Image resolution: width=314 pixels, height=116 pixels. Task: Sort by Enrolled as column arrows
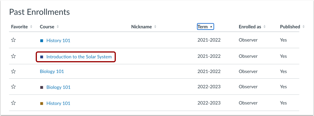point(264,27)
